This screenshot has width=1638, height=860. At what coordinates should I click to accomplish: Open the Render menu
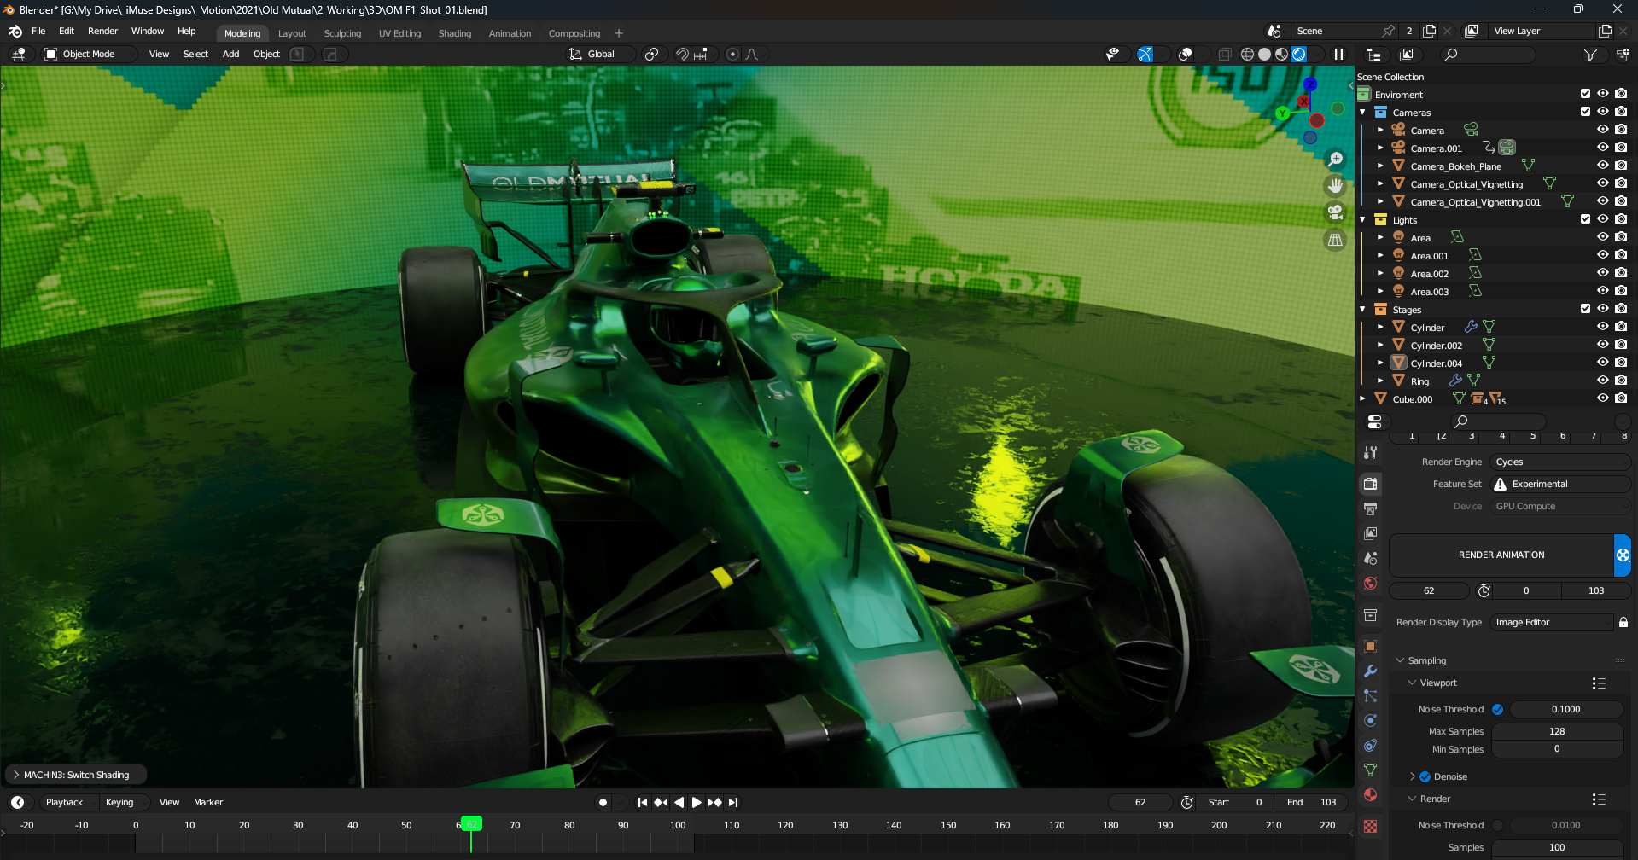(102, 31)
